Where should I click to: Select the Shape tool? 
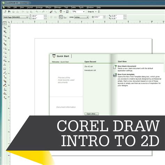tap(5, 28)
